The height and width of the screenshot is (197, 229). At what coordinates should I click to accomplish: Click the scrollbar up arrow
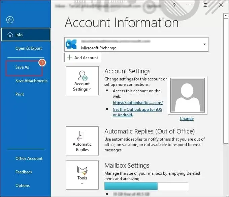[x=226, y=16]
